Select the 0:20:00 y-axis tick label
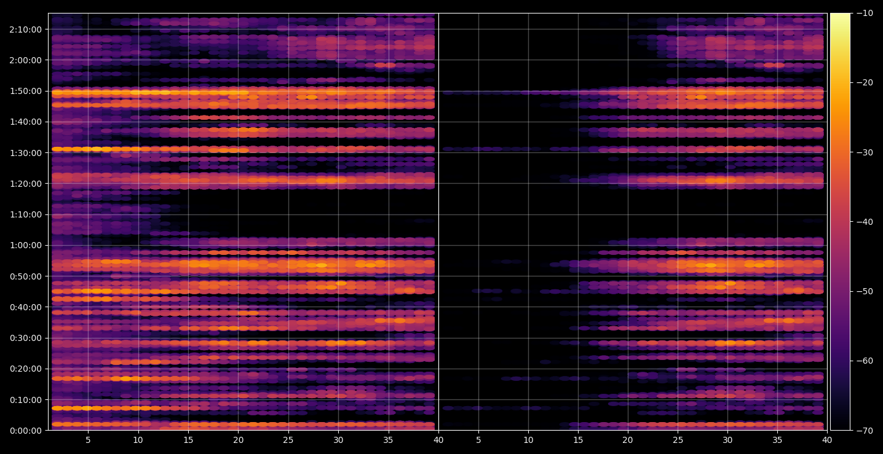The image size is (883, 454). click(x=25, y=369)
